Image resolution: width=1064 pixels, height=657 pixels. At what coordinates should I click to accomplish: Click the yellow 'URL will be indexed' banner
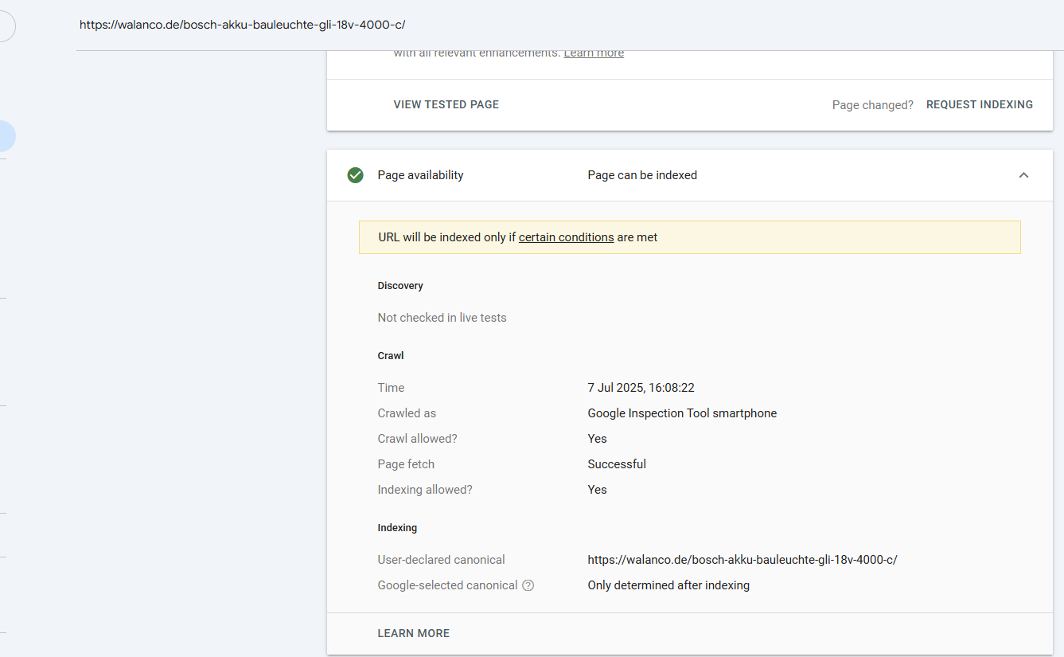(689, 237)
